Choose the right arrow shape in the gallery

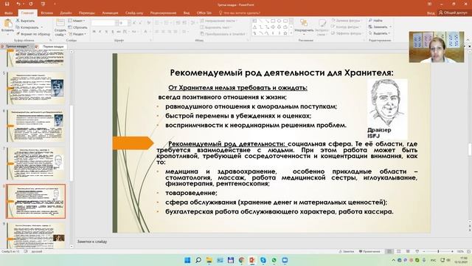[x=273, y=27]
